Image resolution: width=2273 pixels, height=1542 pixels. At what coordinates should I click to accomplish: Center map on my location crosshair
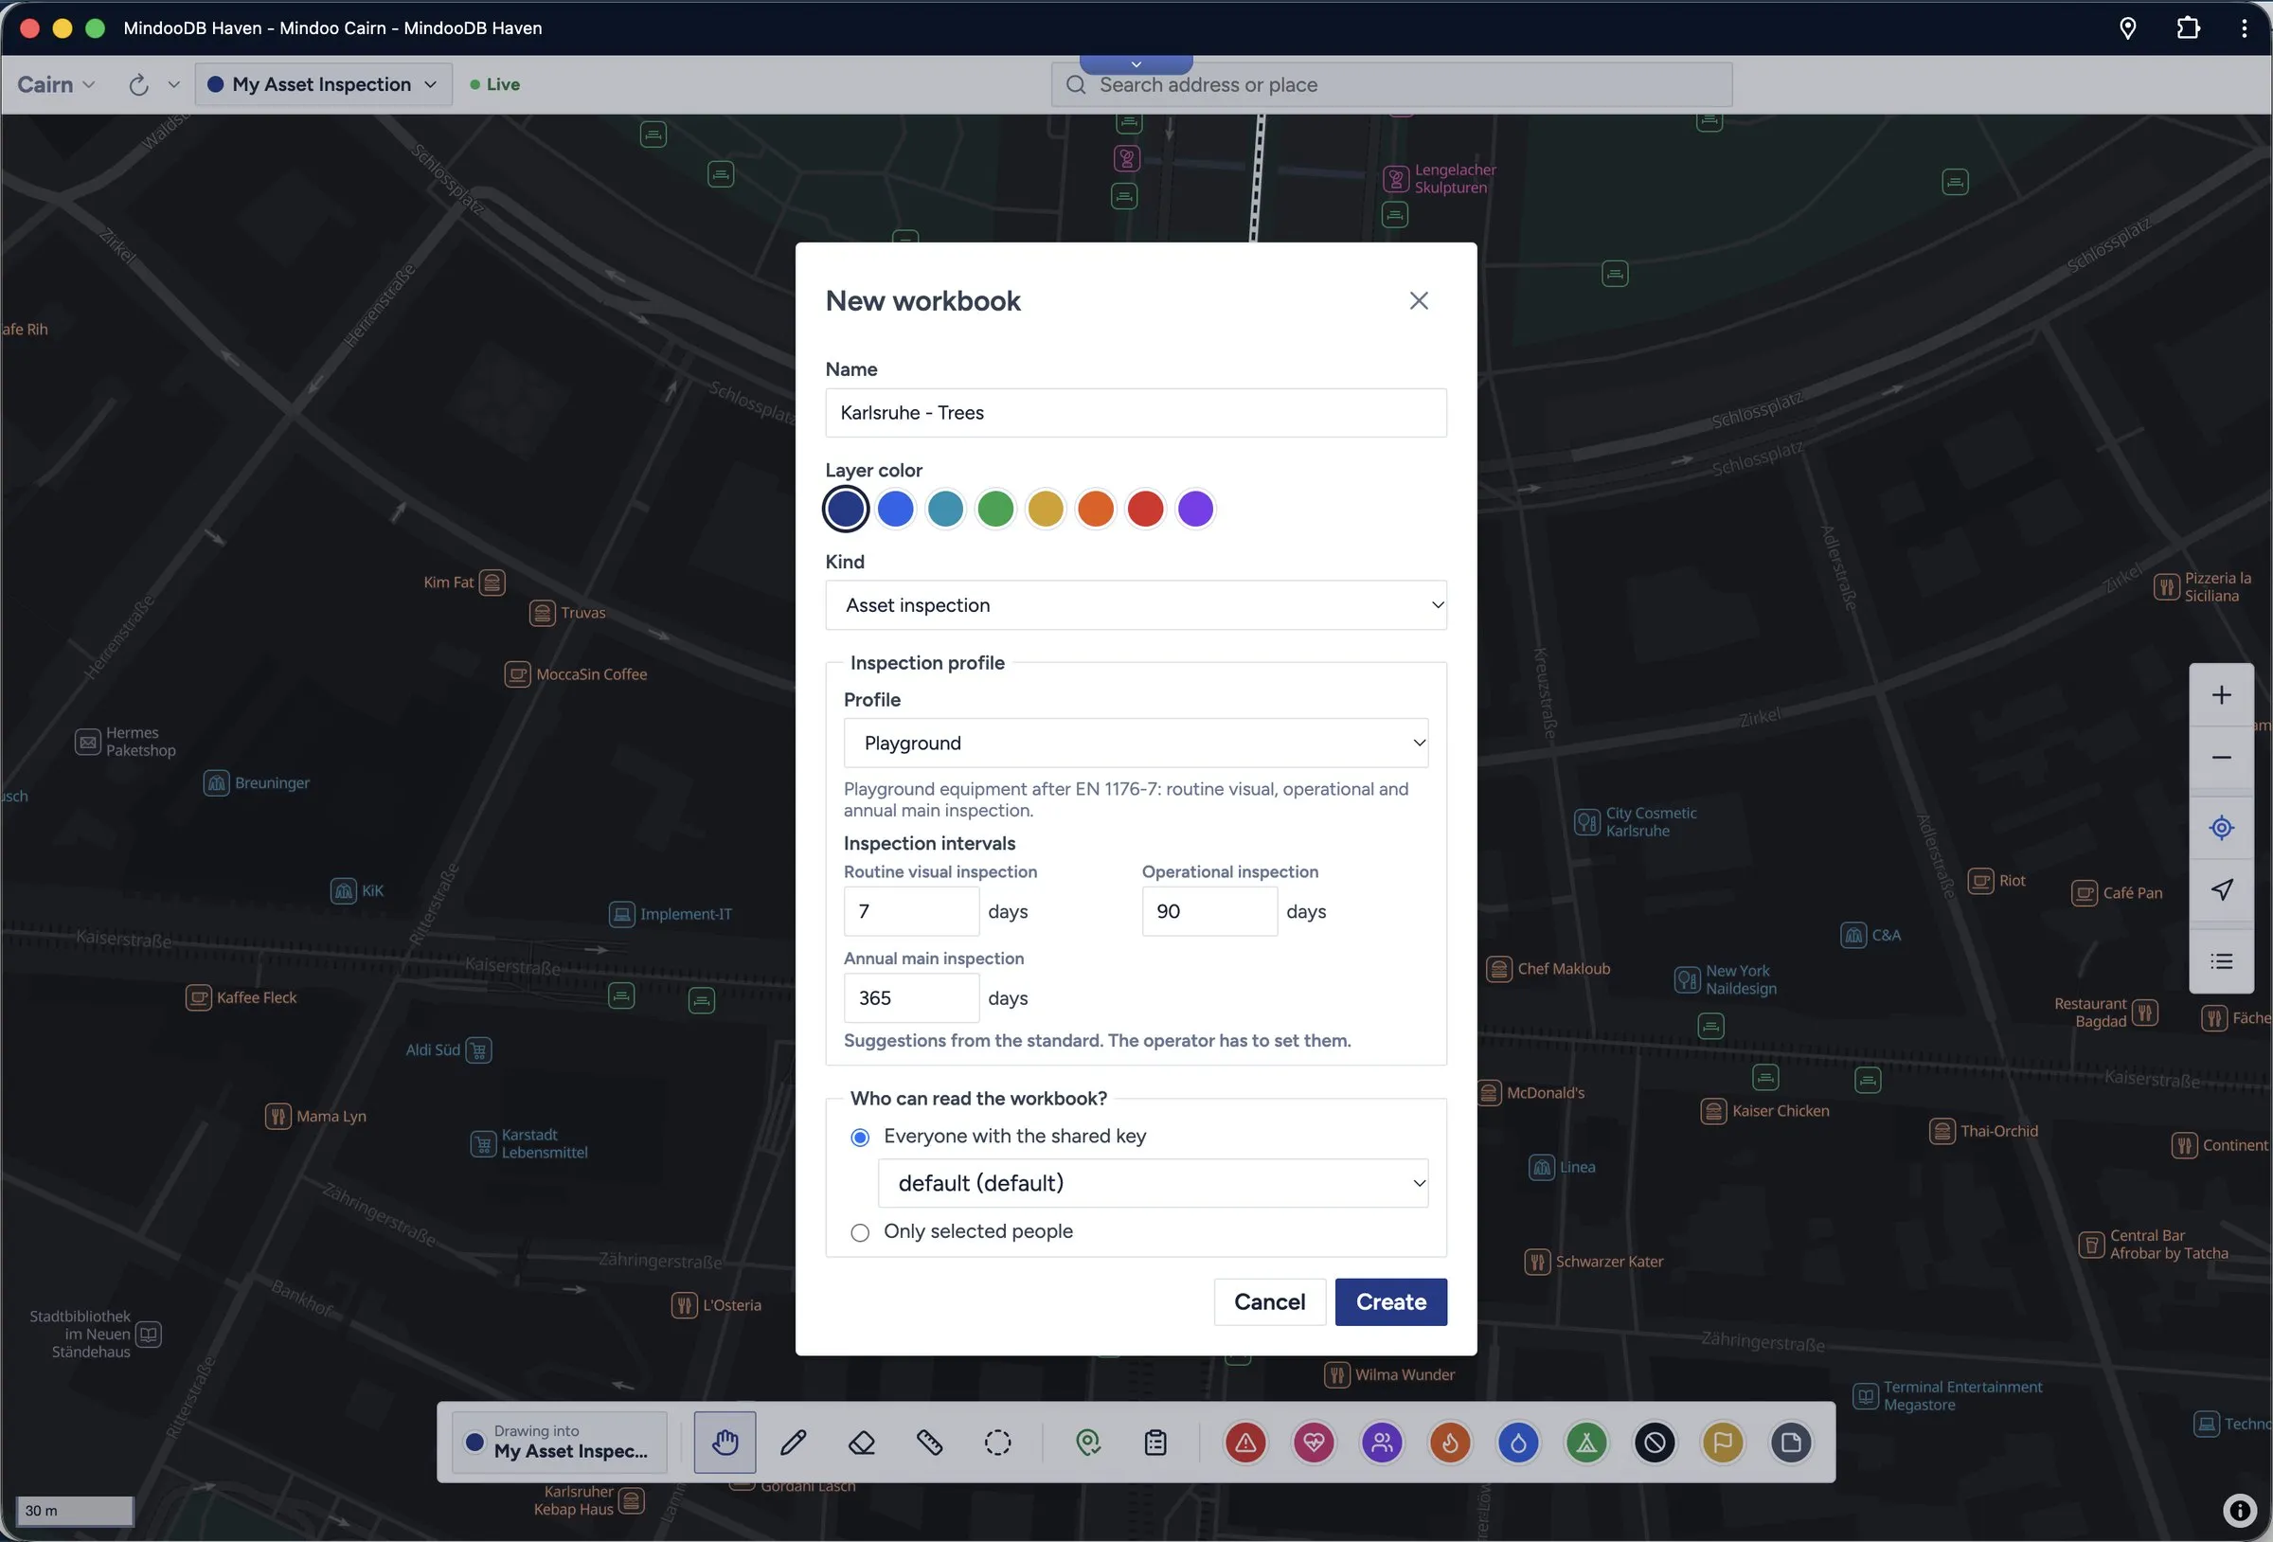coord(2221,828)
